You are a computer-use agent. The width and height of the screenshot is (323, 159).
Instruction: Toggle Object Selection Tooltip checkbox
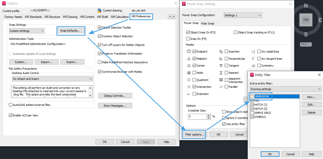[100, 28]
